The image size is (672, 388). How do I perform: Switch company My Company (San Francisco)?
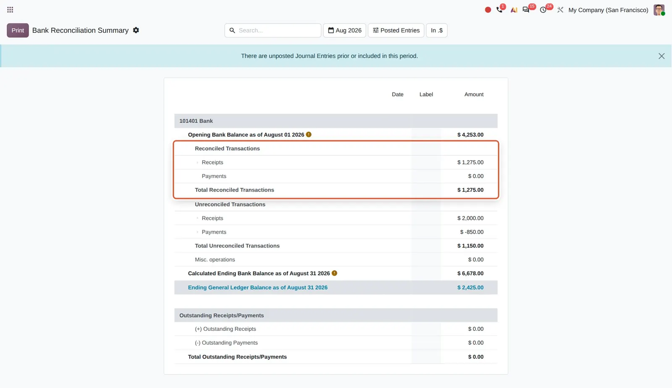click(x=608, y=10)
